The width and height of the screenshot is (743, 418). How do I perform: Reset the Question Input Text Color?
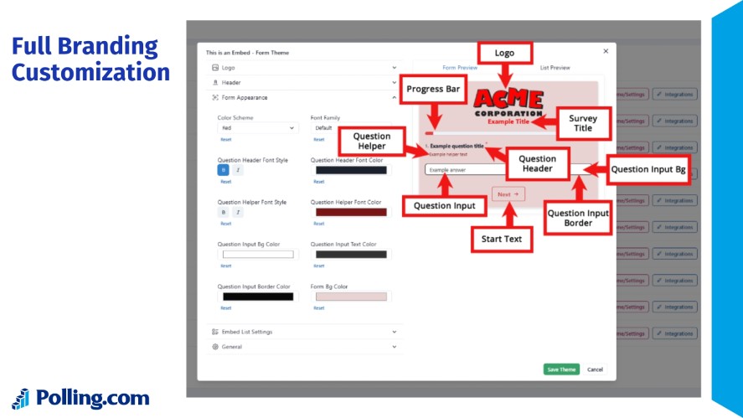pos(319,266)
